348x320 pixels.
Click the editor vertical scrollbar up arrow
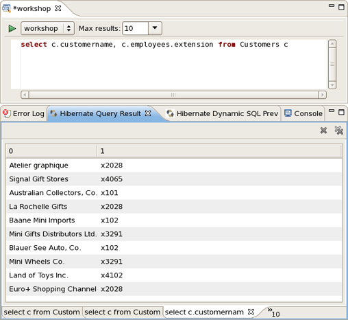(x=332, y=43)
